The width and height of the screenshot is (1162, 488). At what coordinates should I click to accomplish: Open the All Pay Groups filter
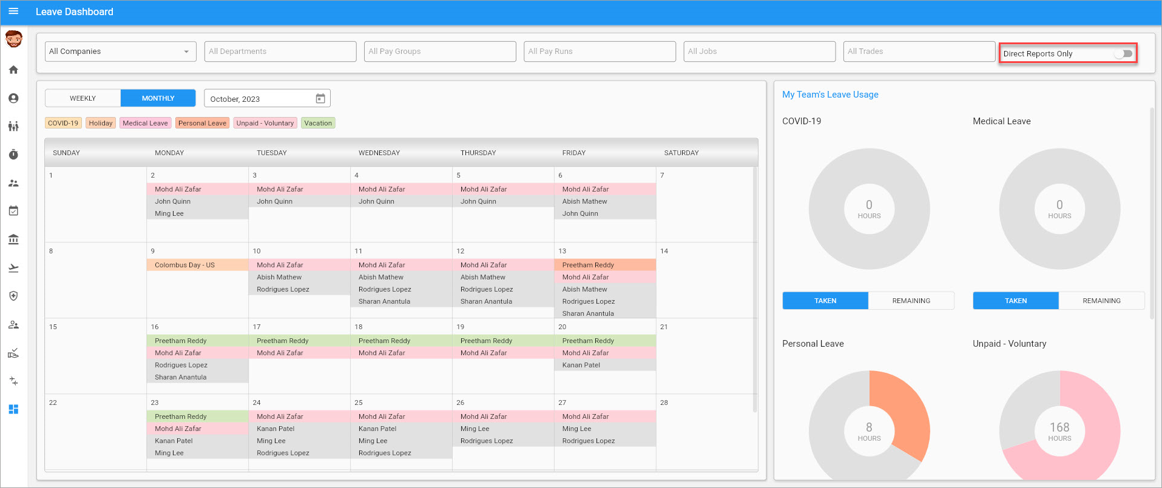point(440,52)
